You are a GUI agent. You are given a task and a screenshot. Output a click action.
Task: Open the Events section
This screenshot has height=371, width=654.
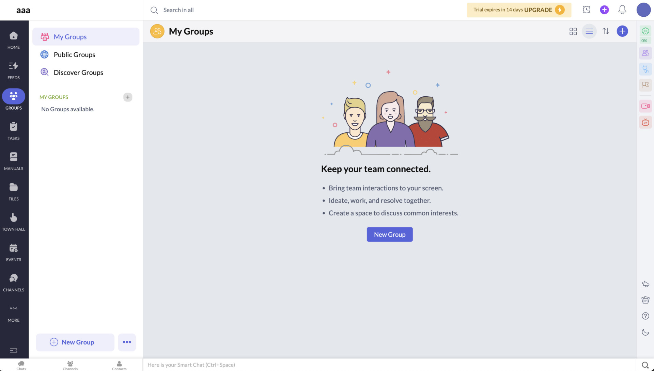pyautogui.click(x=14, y=251)
